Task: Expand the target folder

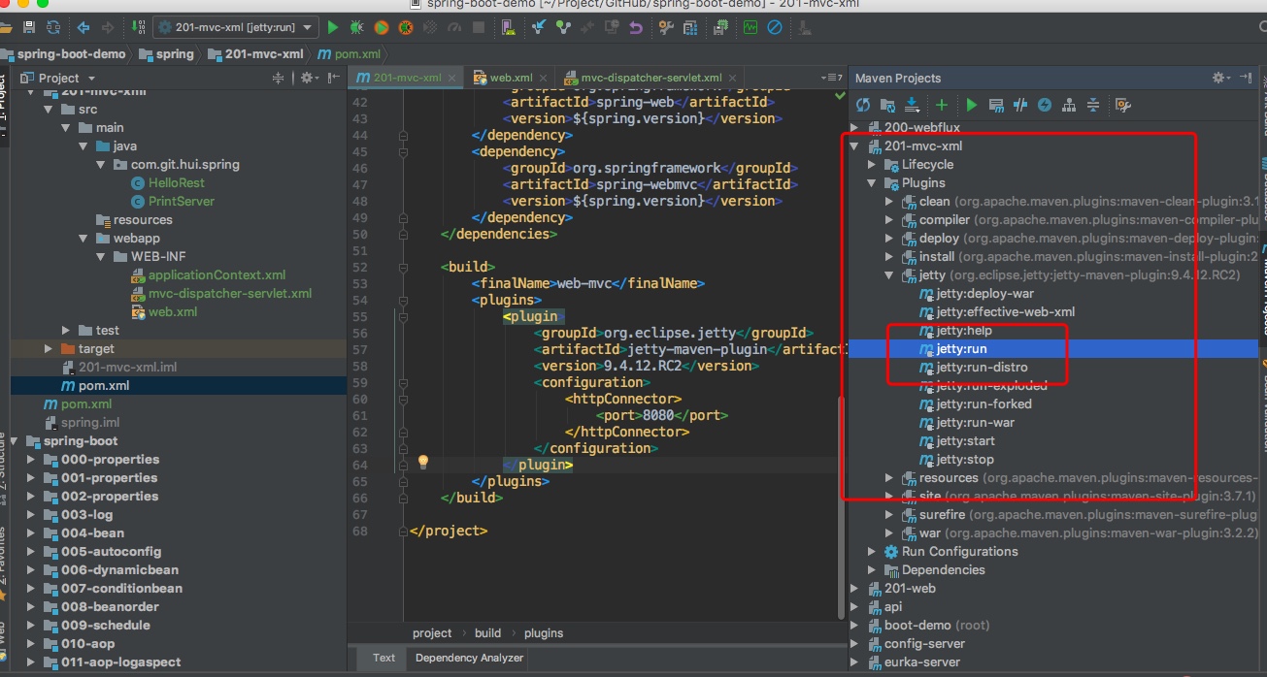Action: pos(49,348)
